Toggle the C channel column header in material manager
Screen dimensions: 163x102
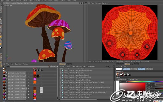pos(35,70)
